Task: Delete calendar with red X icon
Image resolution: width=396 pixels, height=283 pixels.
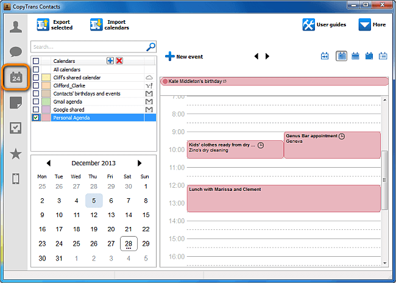Action: (x=119, y=61)
